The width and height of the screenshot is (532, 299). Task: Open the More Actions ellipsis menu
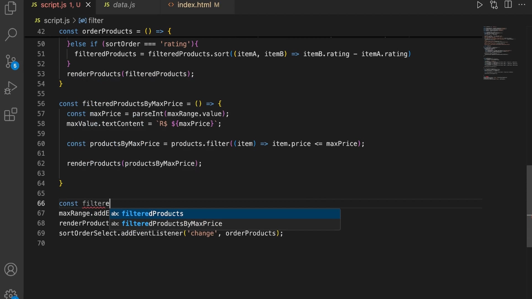click(x=522, y=4)
